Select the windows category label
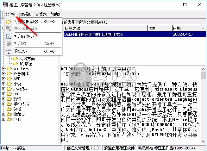Viewport: 207px width, 151px height. tap(21, 69)
